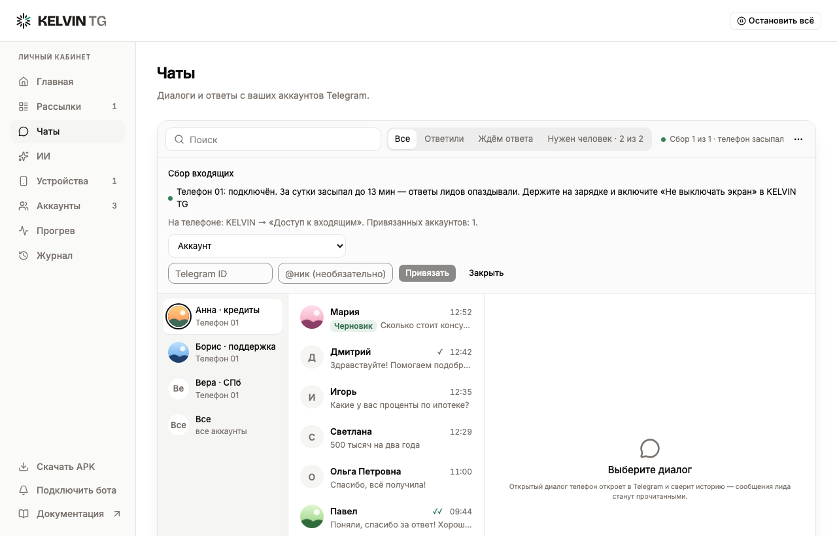Click the KELVIN TG logo icon
The width and height of the screenshot is (837, 536).
click(24, 21)
